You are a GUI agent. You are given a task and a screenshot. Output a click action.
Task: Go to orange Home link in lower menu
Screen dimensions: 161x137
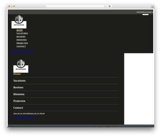(17, 74)
